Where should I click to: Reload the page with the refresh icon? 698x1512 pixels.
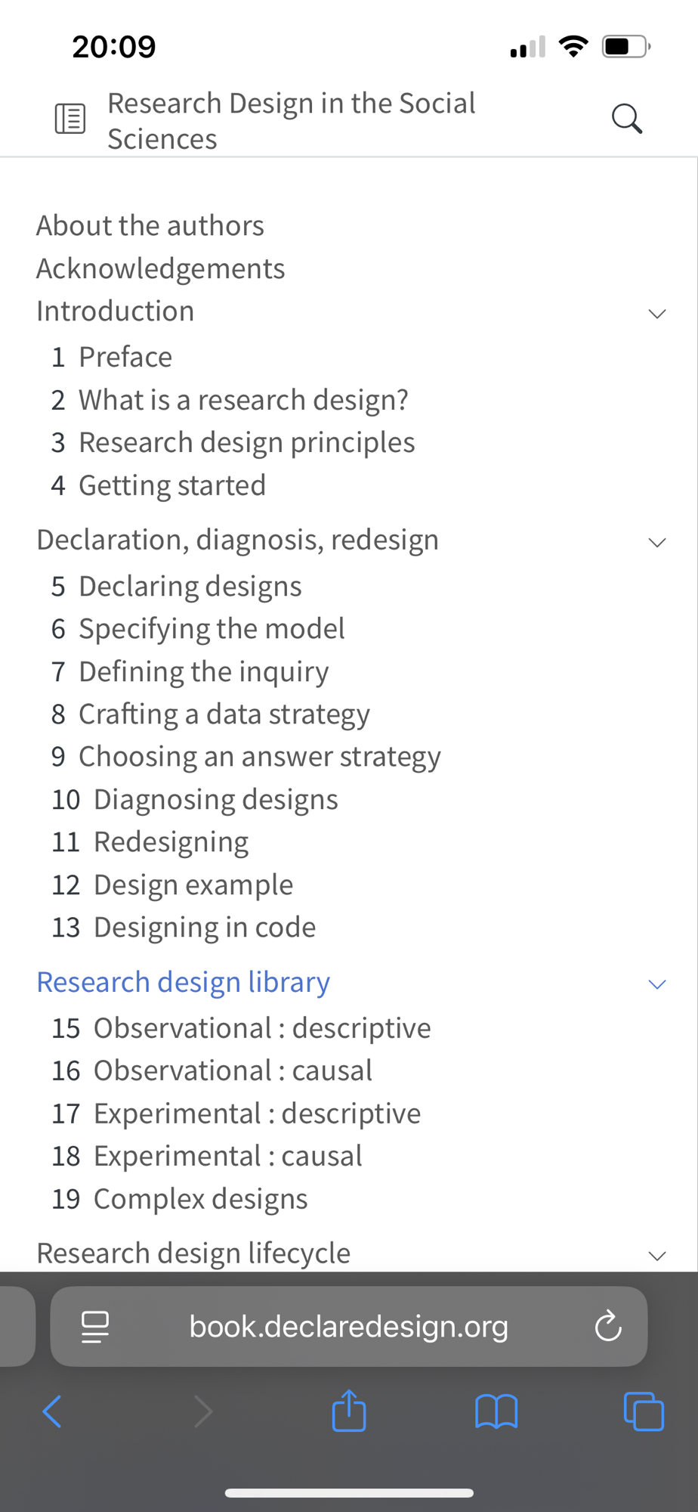pyautogui.click(x=608, y=1327)
